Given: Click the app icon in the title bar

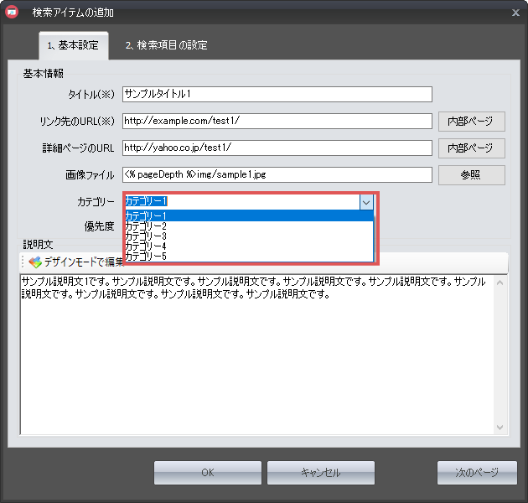Looking at the screenshot, I should coord(12,13).
